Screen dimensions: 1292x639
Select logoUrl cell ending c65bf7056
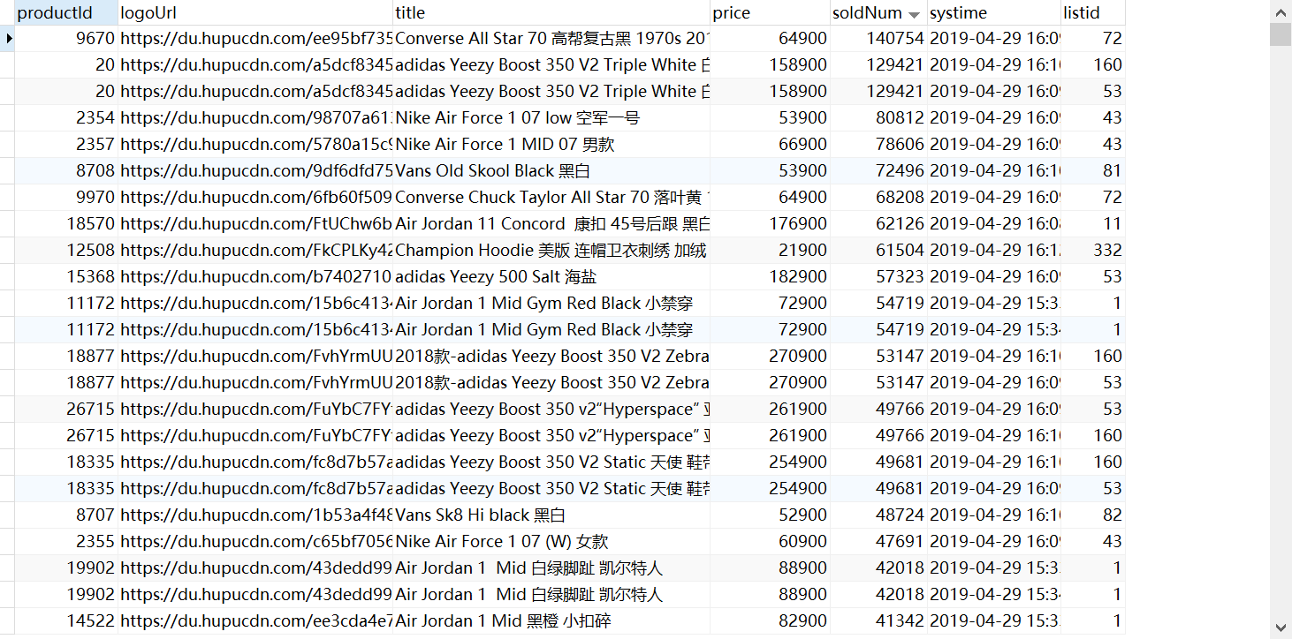pos(255,542)
